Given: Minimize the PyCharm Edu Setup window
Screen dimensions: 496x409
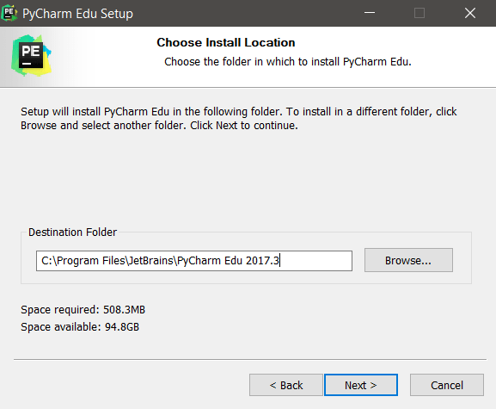Looking at the screenshot, I should pyautogui.click(x=370, y=13).
